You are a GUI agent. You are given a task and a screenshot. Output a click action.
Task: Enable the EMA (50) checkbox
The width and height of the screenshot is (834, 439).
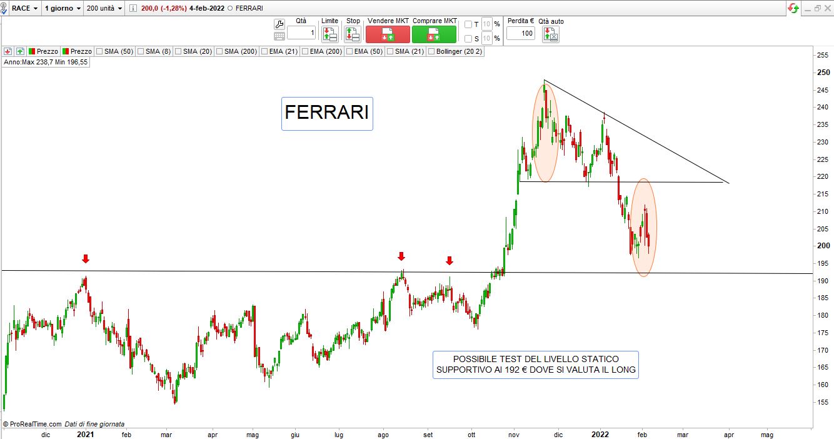[349, 51]
